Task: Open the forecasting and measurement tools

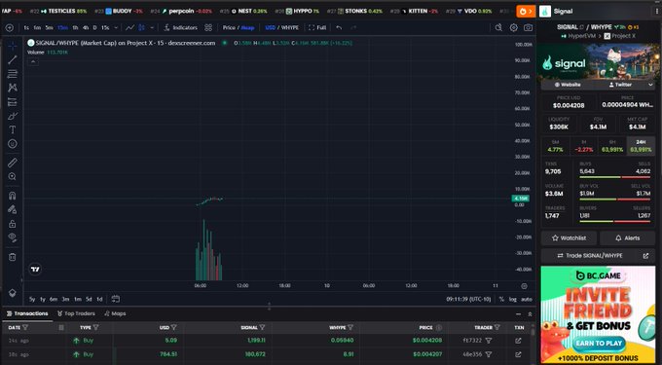Action: click(x=13, y=101)
